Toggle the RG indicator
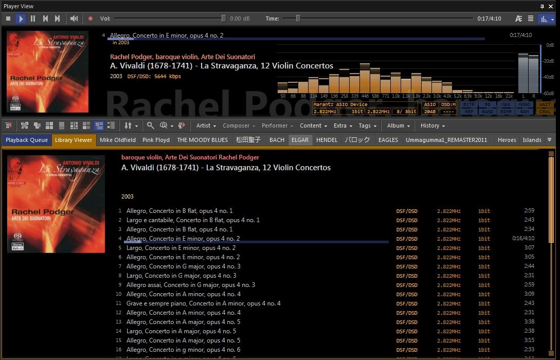 [487, 104]
